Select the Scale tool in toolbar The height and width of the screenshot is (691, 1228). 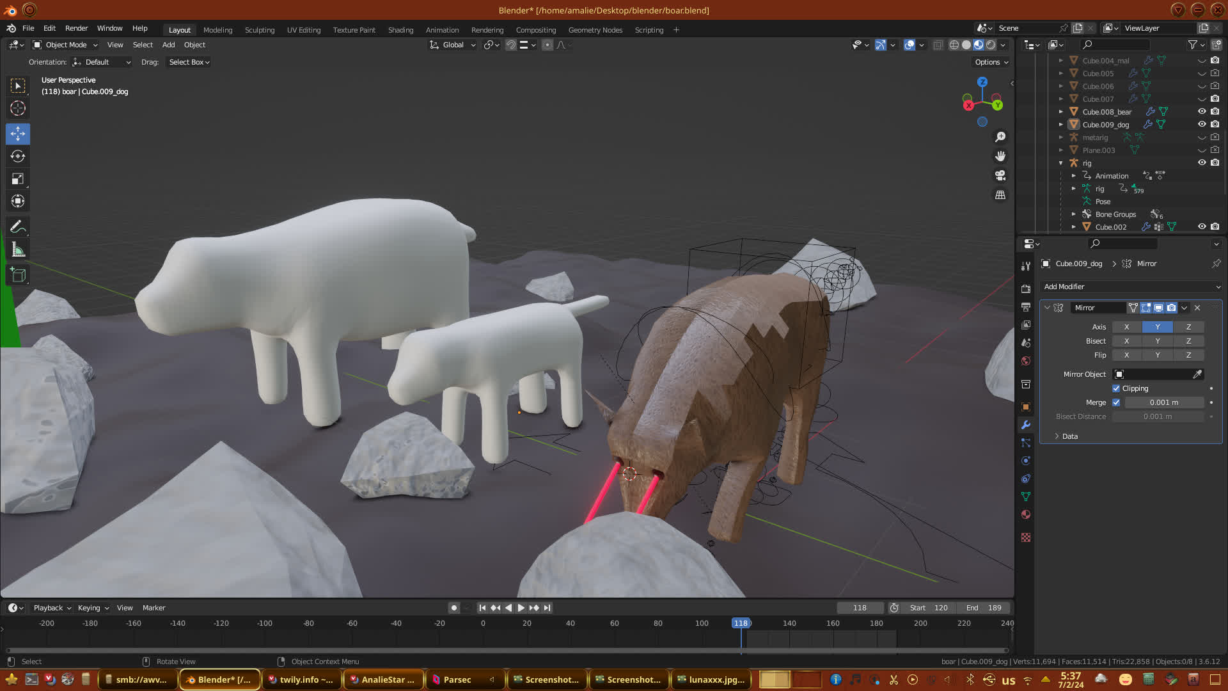click(x=18, y=179)
